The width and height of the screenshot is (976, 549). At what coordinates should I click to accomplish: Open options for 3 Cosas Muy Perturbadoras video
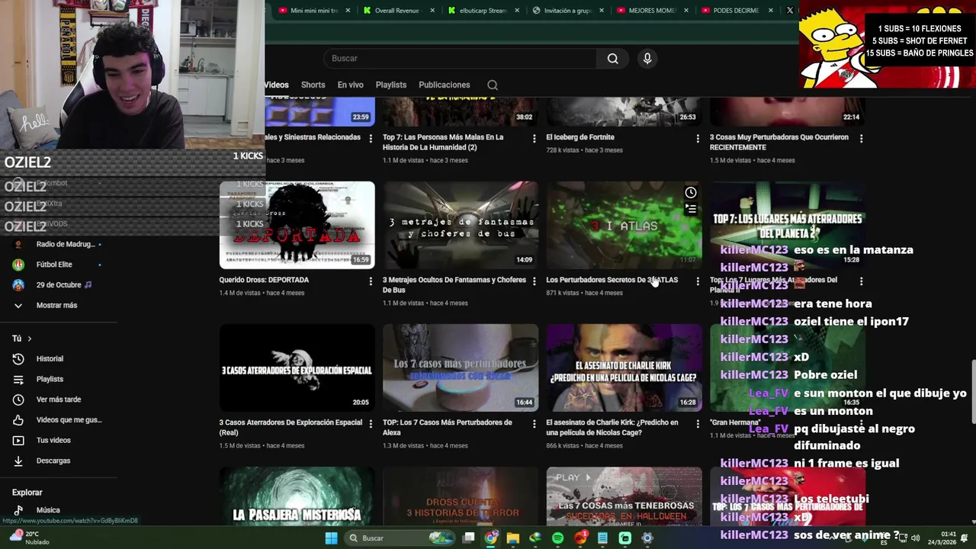[x=861, y=139]
